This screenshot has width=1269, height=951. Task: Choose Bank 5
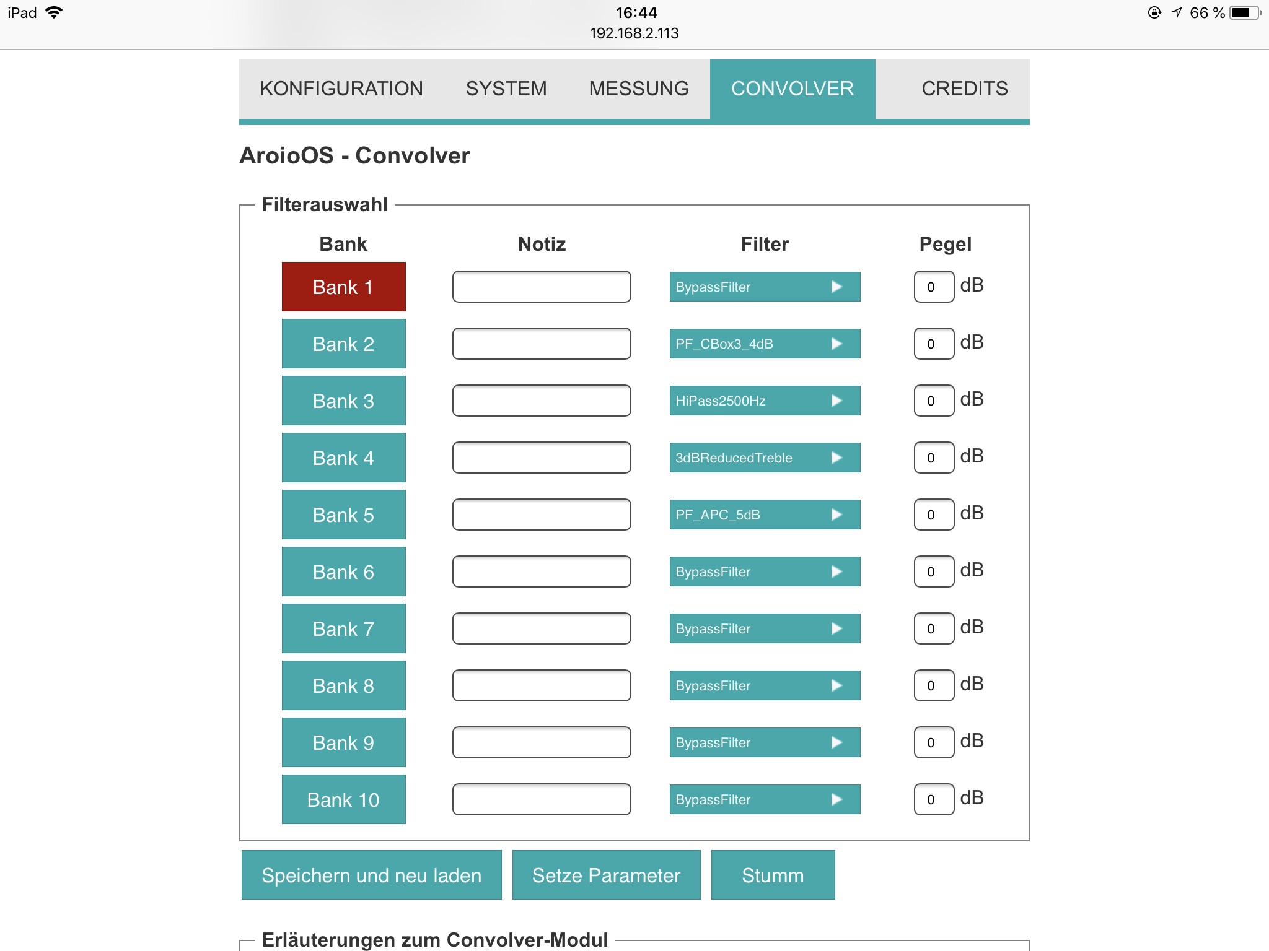(343, 515)
